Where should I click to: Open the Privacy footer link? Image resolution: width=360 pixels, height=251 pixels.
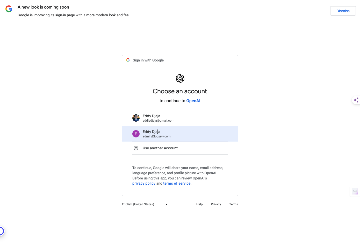point(216,204)
